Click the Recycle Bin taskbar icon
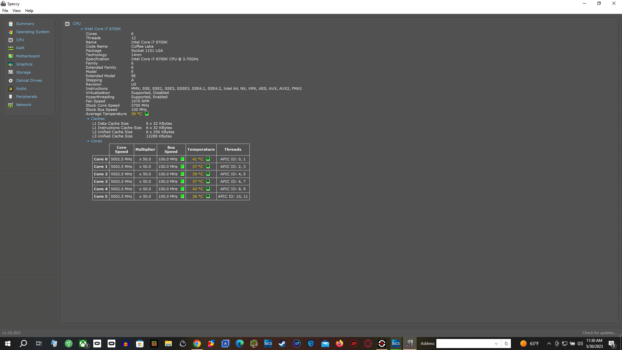 tap(54, 344)
